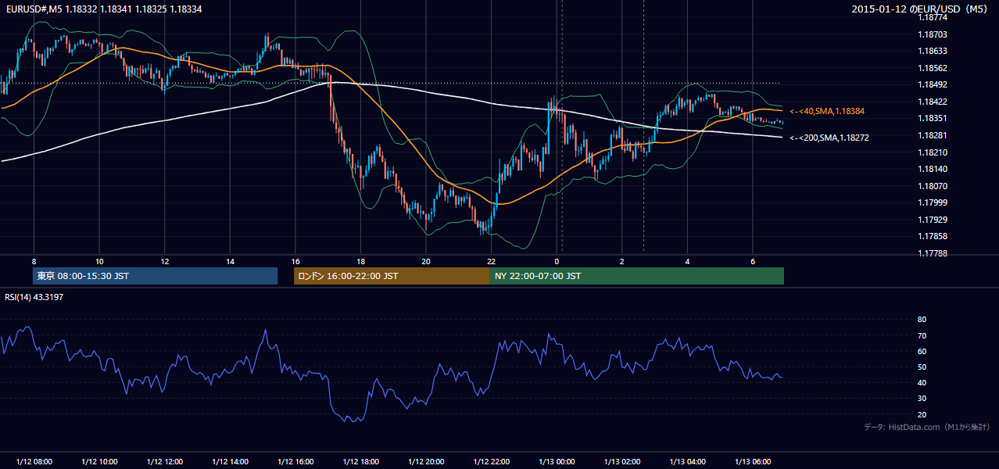Click price axis label 1.18140
Screen dimensions: 999x469
pos(933,169)
